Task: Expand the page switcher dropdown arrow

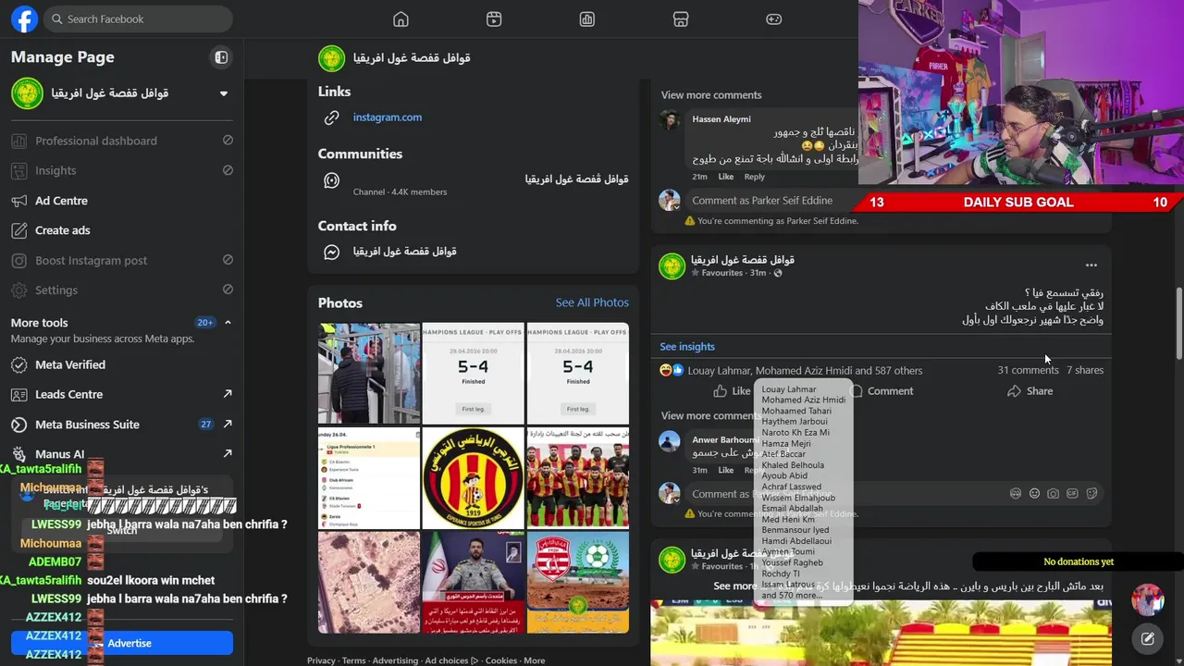Action: (x=223, y=93)
